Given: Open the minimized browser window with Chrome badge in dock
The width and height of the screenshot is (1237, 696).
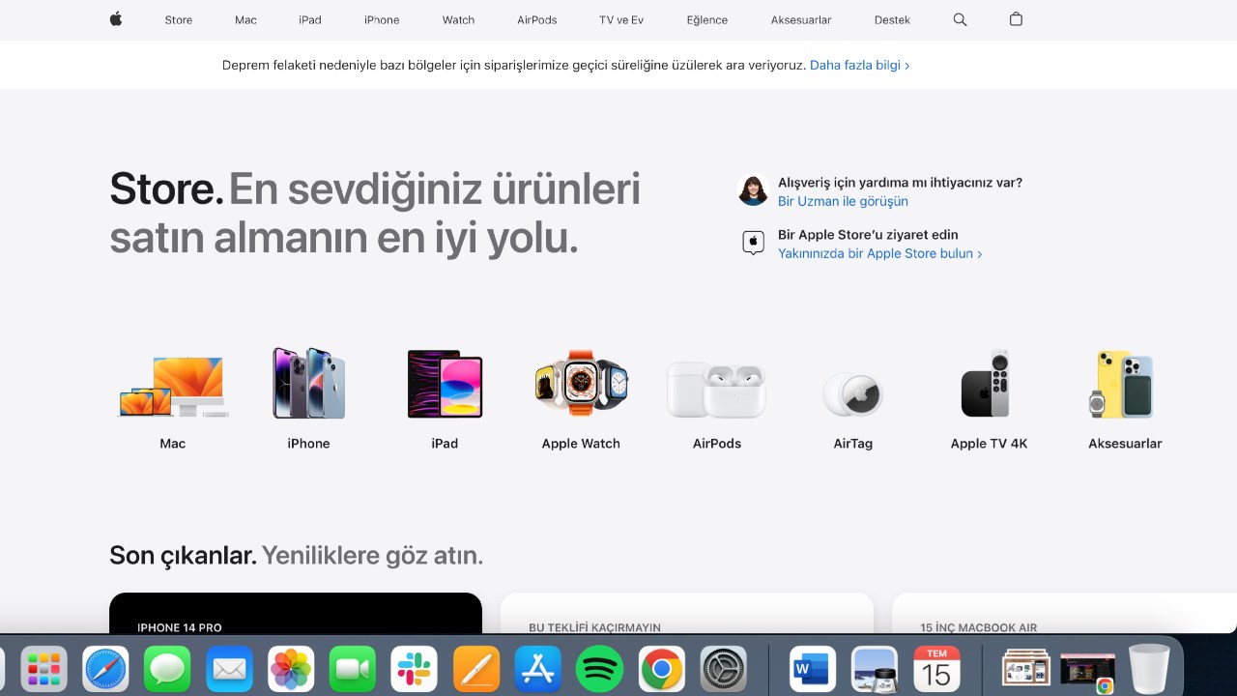Looking at the screenshot, I should click(1087, 671).
